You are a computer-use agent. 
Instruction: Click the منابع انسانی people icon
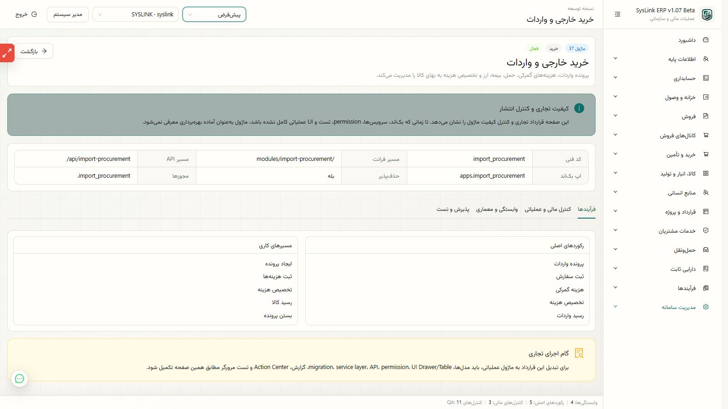(x=706, y=193)
